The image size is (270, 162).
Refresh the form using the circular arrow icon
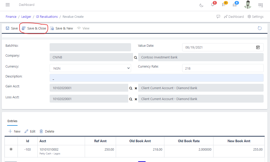(x=260, y=28)
